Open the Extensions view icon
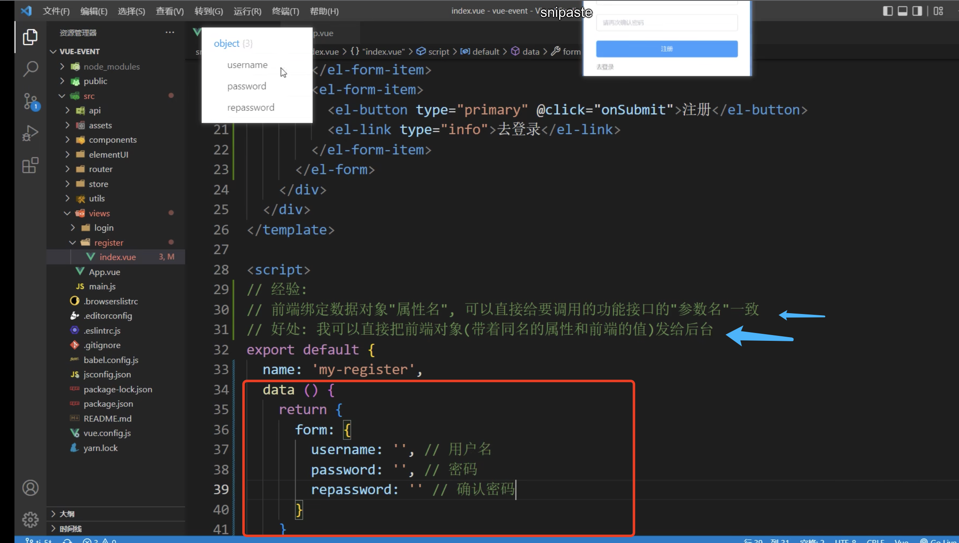 click(x=30, y=165)
